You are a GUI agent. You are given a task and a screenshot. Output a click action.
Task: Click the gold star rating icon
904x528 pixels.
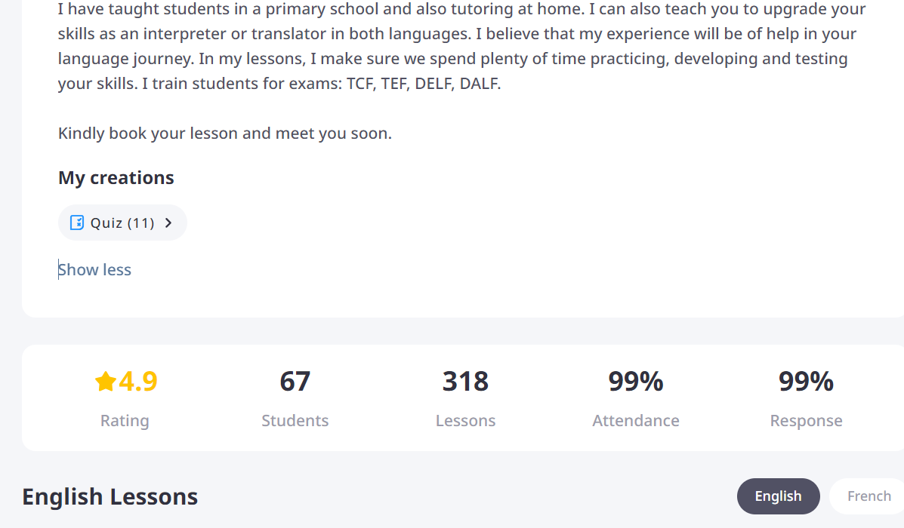105,382
